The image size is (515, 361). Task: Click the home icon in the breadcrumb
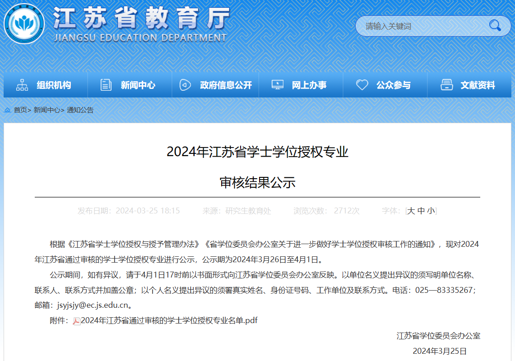pos(8,110)
